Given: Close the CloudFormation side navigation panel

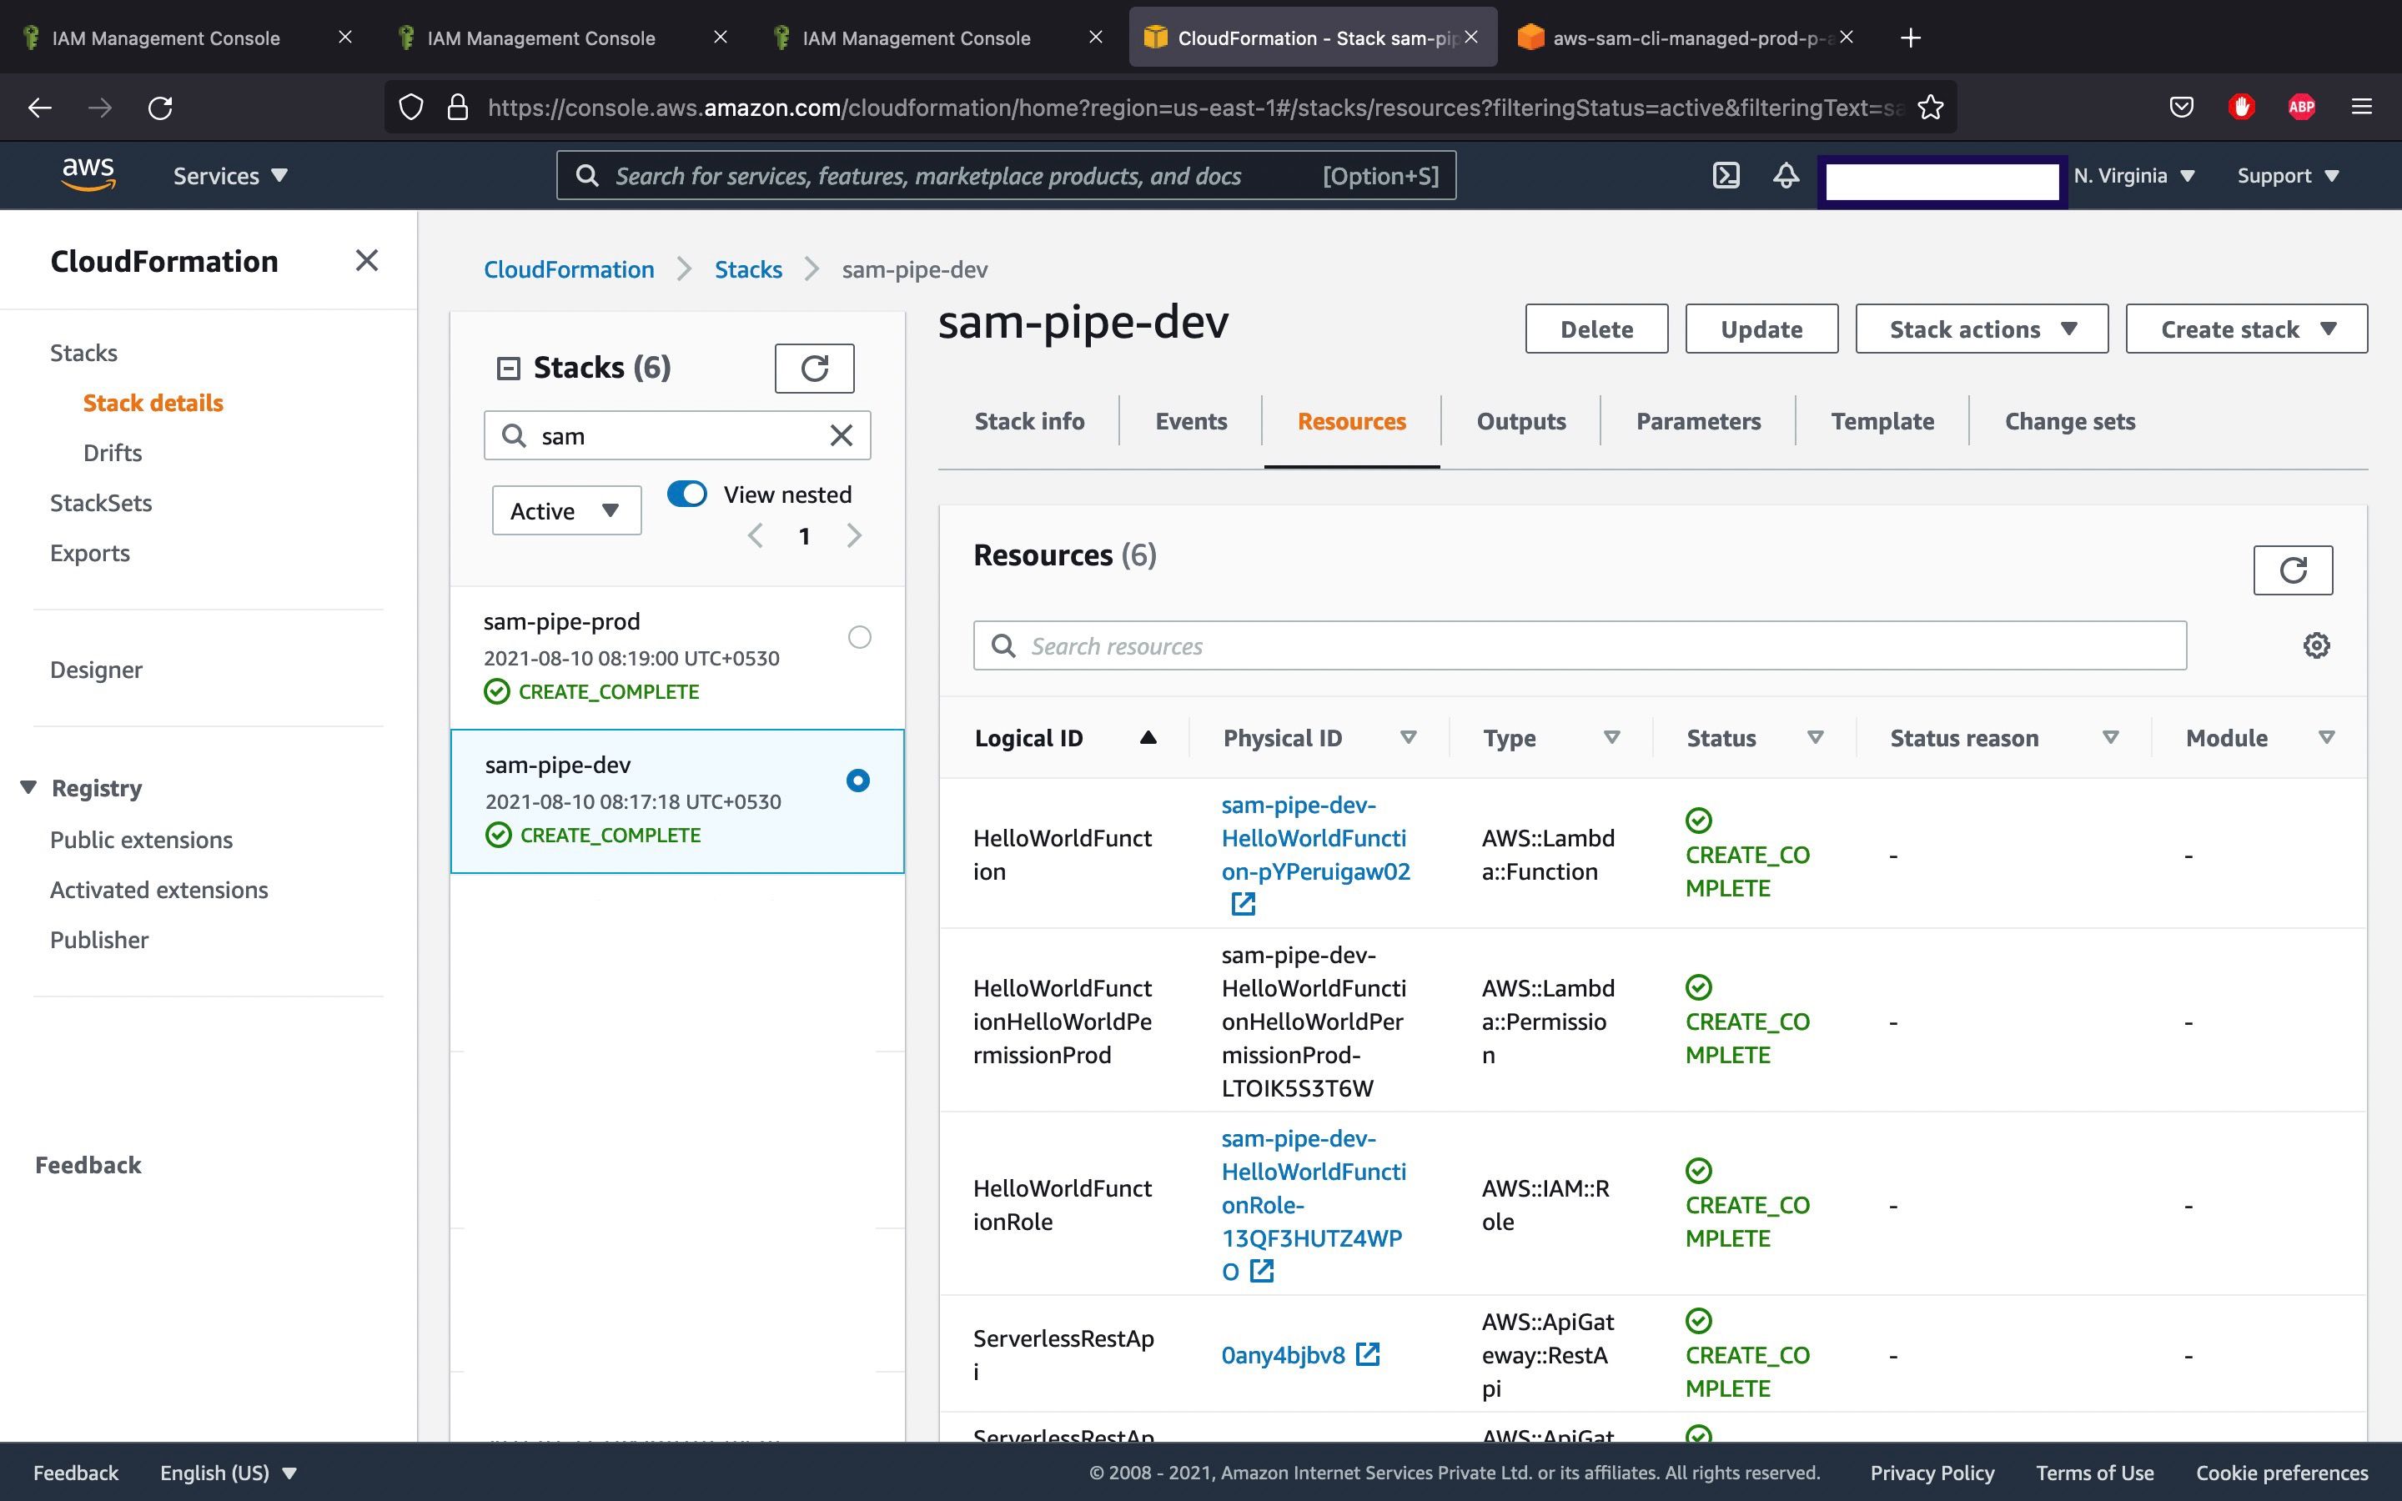Looking at the screenshot, I should coord(366,260).
